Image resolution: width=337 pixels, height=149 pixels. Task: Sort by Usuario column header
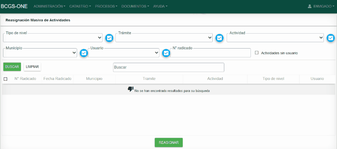317,79
